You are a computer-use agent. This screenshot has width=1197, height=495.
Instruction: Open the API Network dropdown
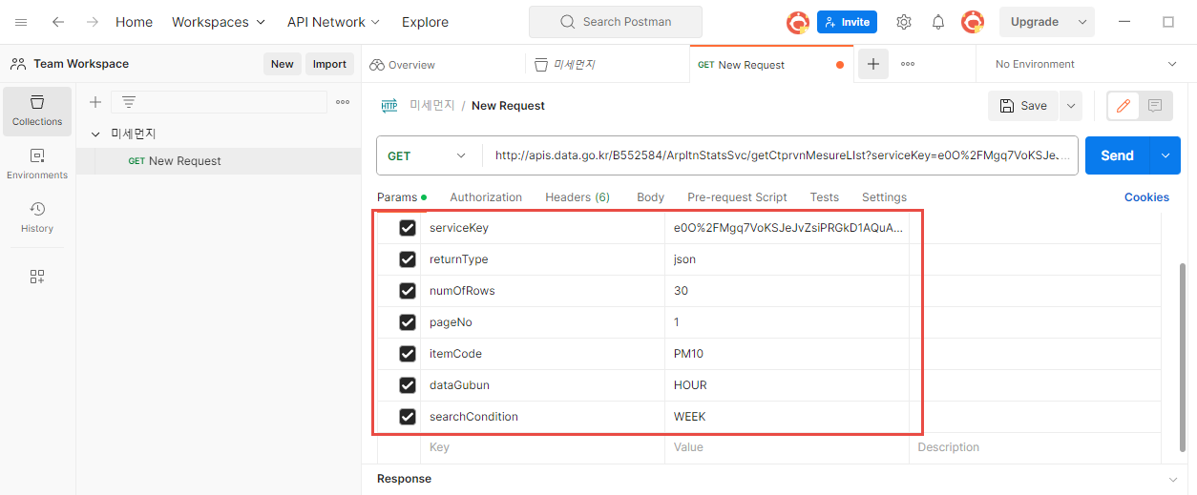click(x=333, y=22)
